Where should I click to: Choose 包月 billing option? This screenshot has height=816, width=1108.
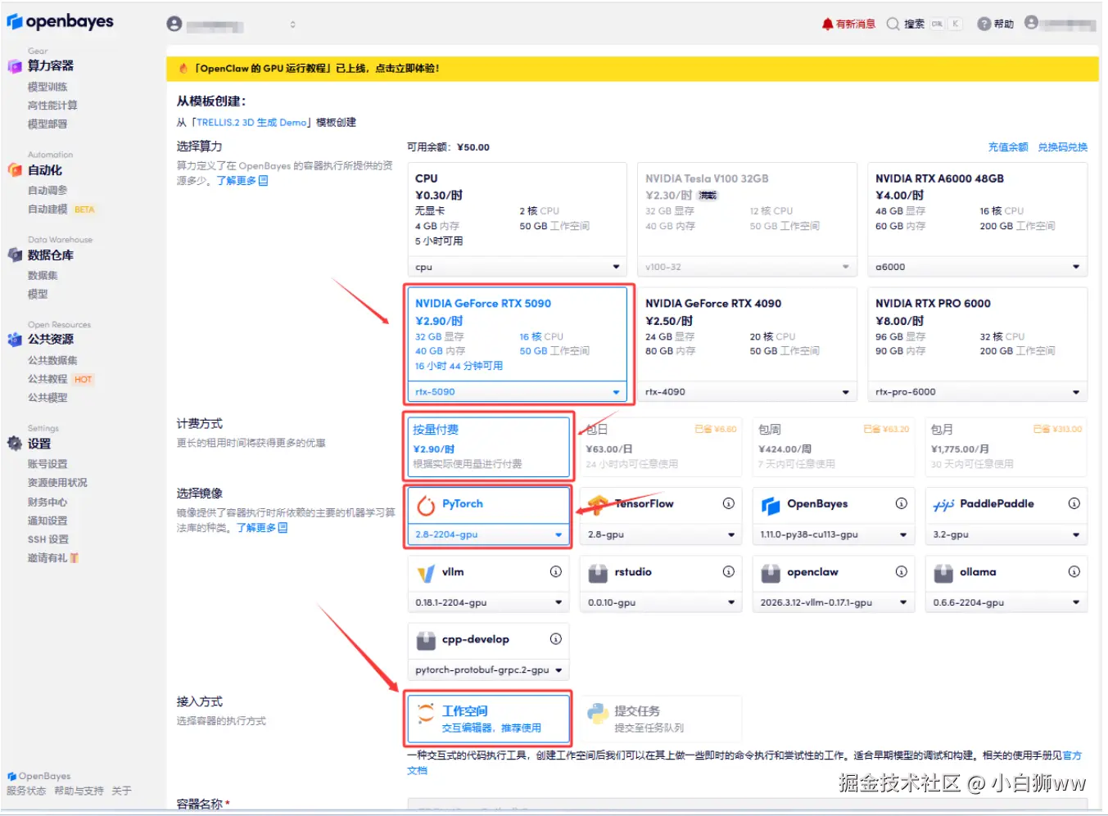1006,446
